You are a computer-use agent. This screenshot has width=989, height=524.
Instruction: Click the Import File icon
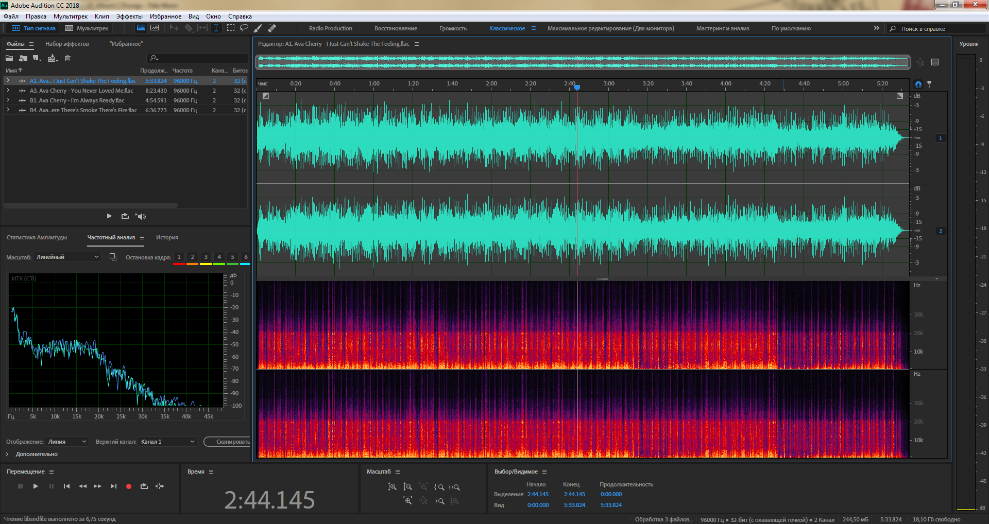(23, 58)
